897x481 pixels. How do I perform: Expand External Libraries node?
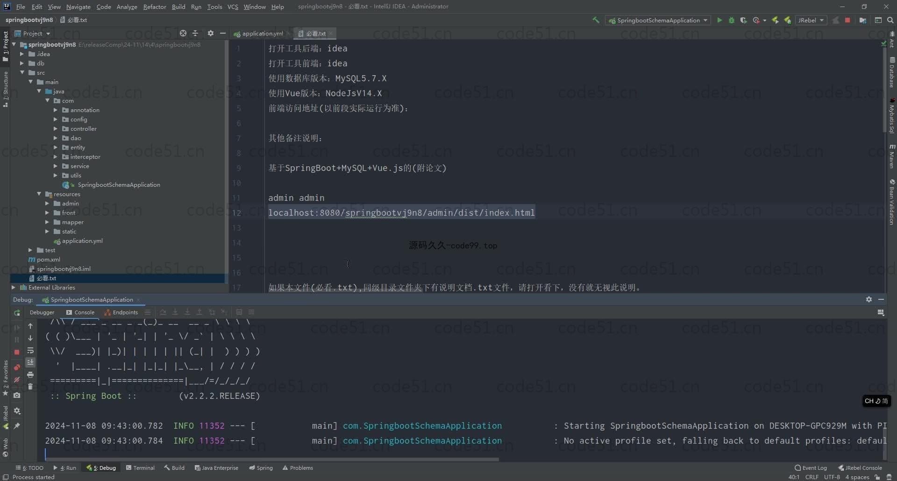pyautogui.click(x=14, y=288)
